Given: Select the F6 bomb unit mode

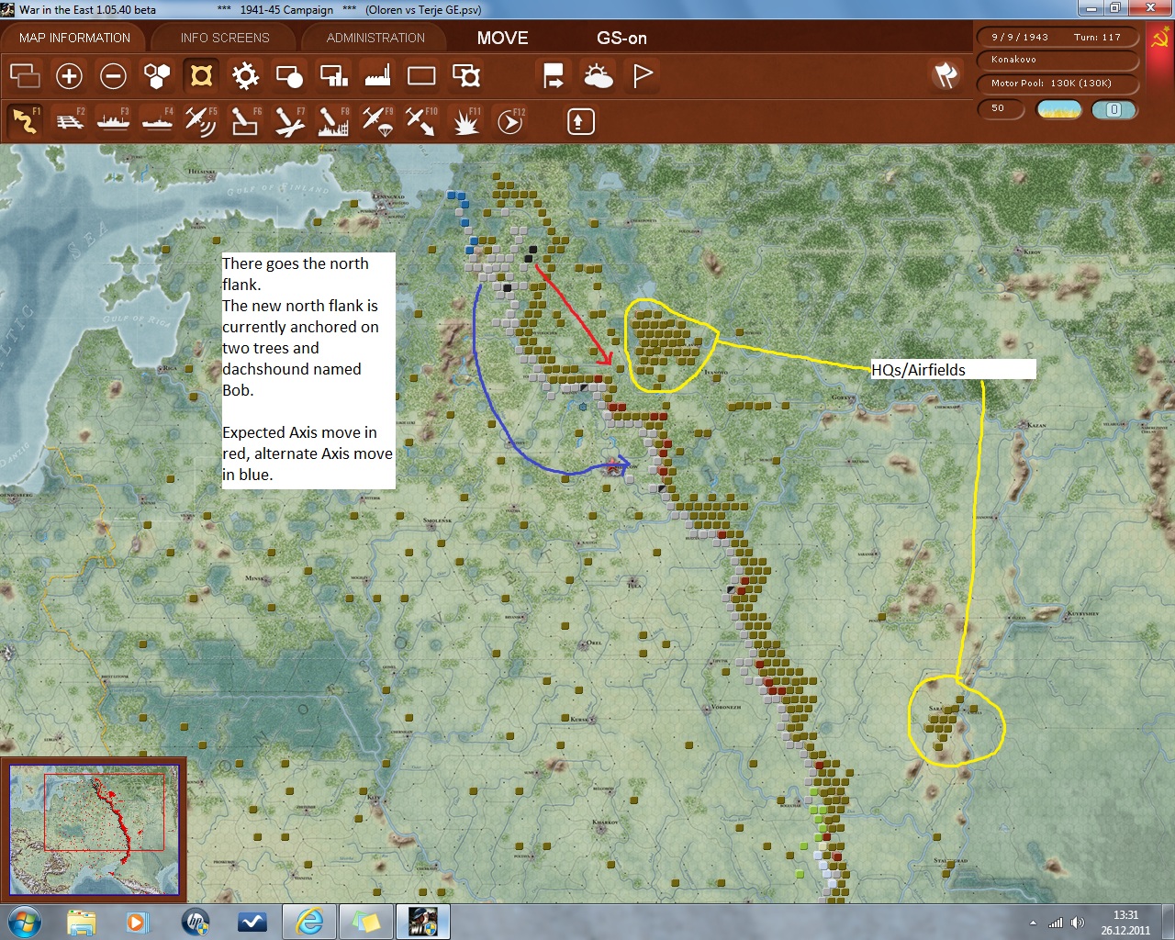Looking at the screenshot, I should pos(245,120).
